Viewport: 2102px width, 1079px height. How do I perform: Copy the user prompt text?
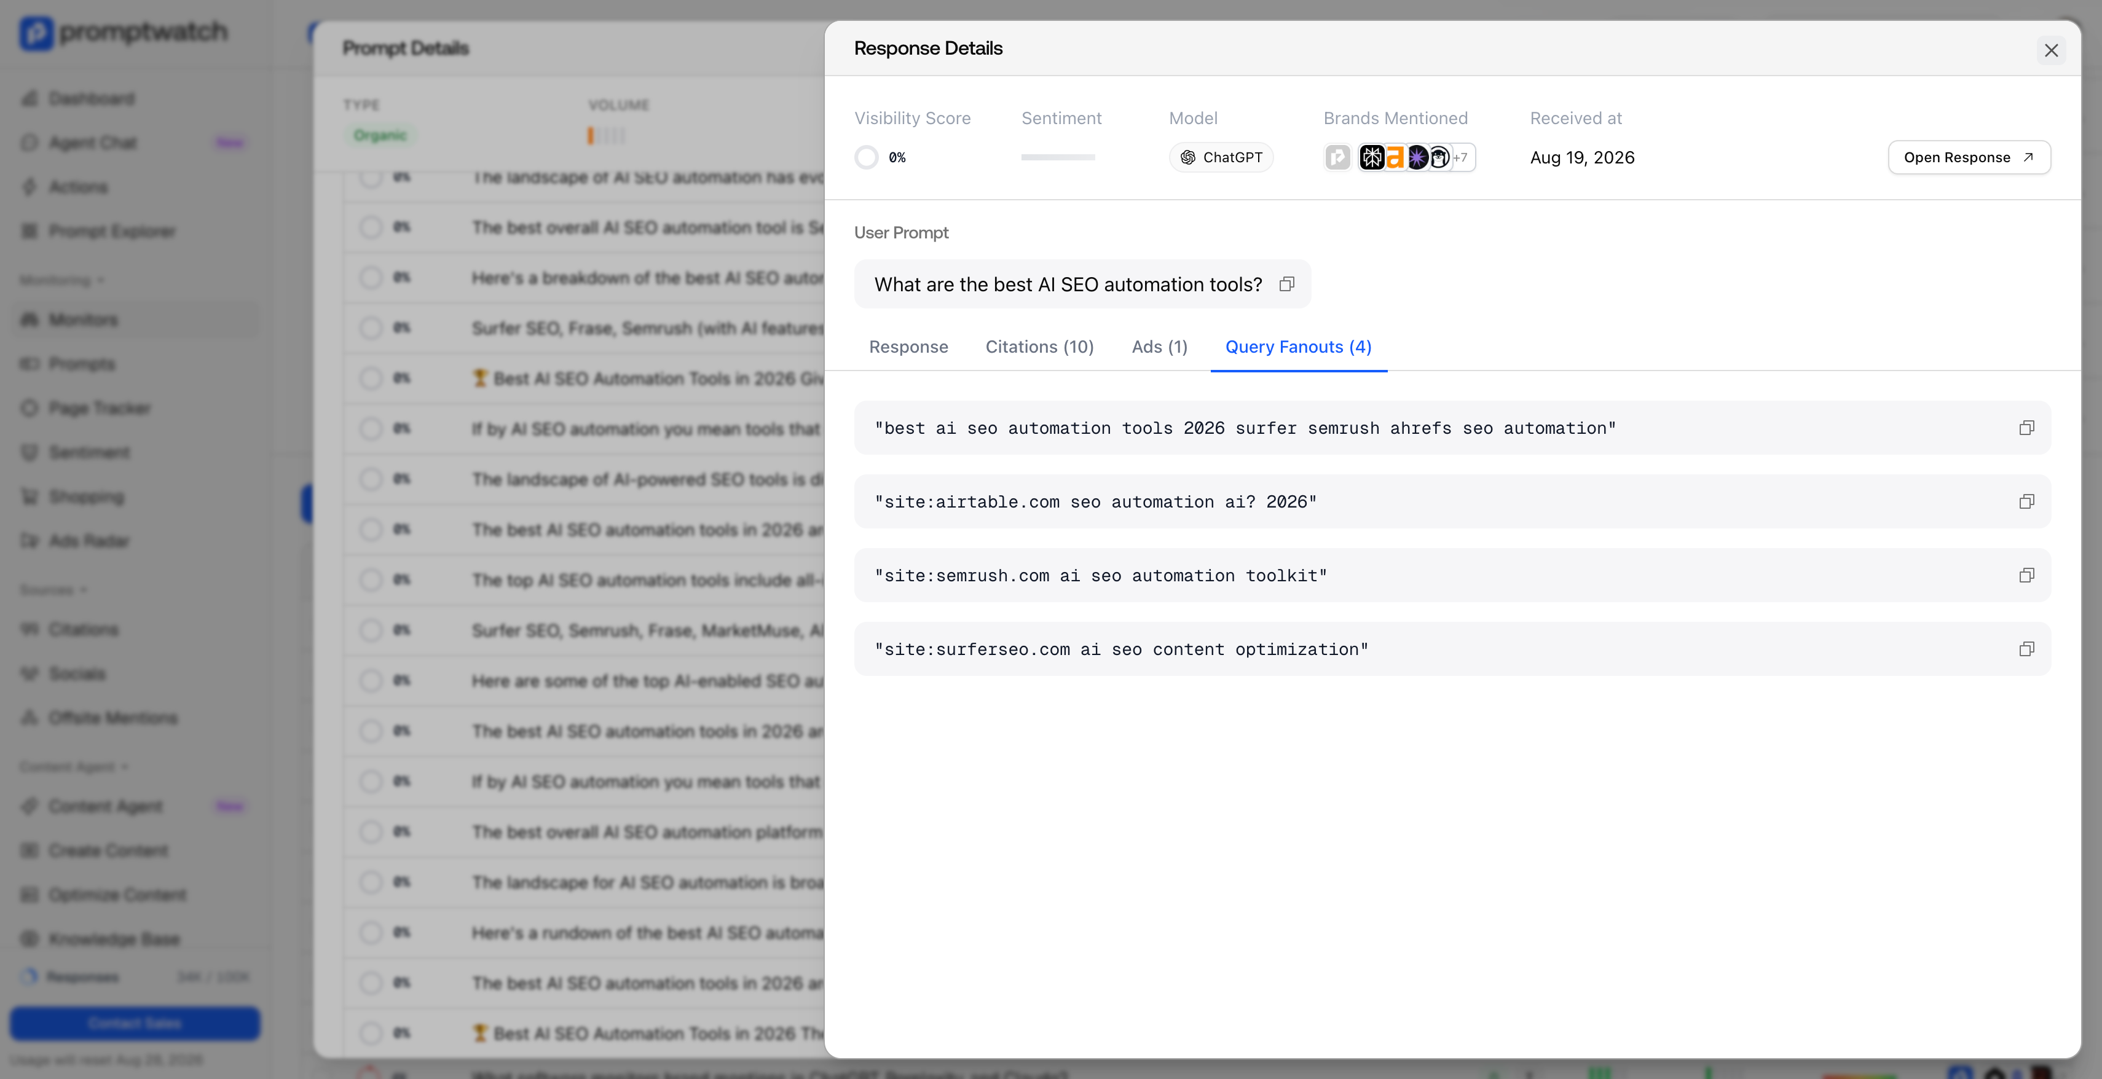[1287, 284]
